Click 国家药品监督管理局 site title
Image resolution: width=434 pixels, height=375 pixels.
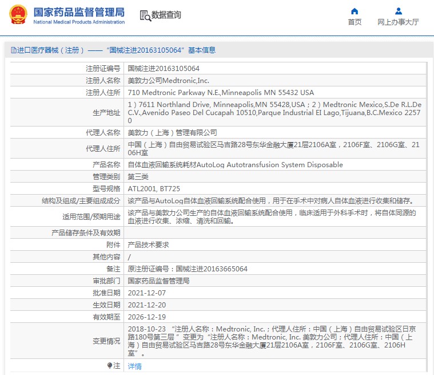79,12
